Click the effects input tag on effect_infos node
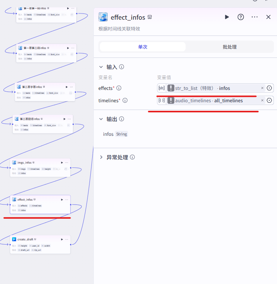 pyautogui.click(x=23, y=206)
